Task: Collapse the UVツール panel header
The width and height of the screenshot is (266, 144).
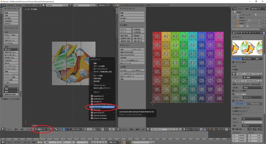Action: click(x=125, y=45)
